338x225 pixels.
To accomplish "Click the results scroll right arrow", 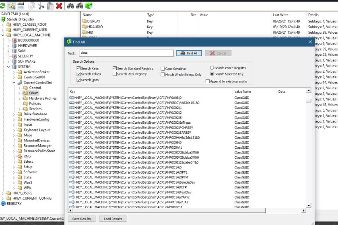I will 304,211.
